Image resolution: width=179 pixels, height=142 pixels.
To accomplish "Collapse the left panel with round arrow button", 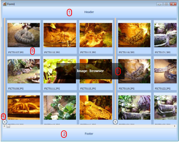I will 5,122.
